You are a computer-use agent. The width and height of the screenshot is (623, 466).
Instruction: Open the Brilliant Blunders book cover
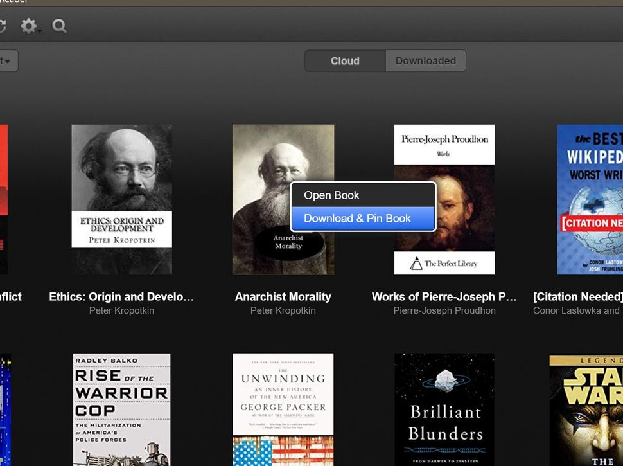coord(444,409)
